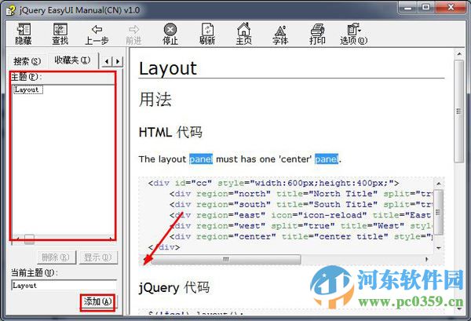The height and width of the screenshot is (321, 471).
Task: Click the '用法' heading
Action: pyautogui.click(x=155, y=100)
